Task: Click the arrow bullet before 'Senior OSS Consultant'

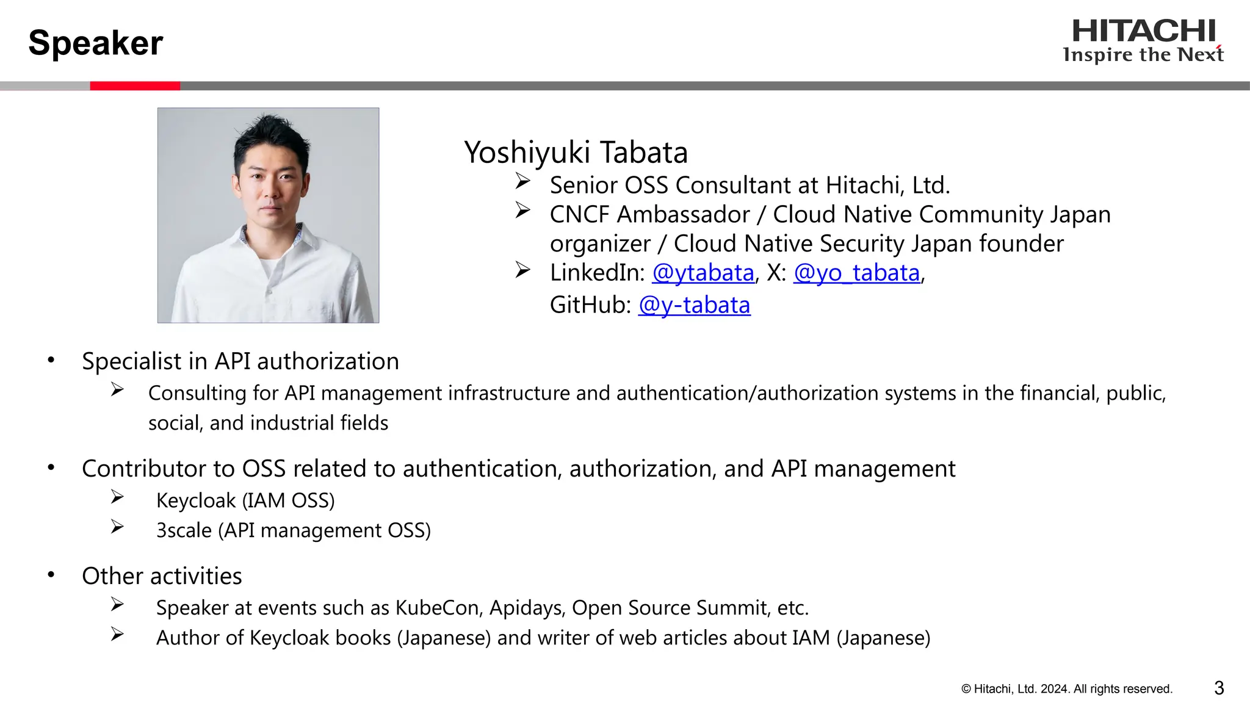Action: [x=522, y=181]
